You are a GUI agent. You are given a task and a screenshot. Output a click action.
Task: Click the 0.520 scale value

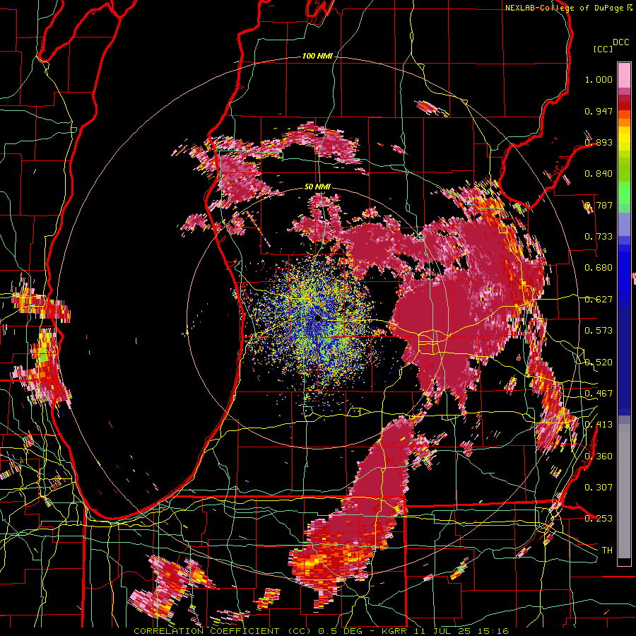click(x=599, y=363)
